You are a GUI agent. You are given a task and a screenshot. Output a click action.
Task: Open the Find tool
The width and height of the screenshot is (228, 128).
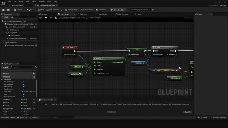click(41, 10)
